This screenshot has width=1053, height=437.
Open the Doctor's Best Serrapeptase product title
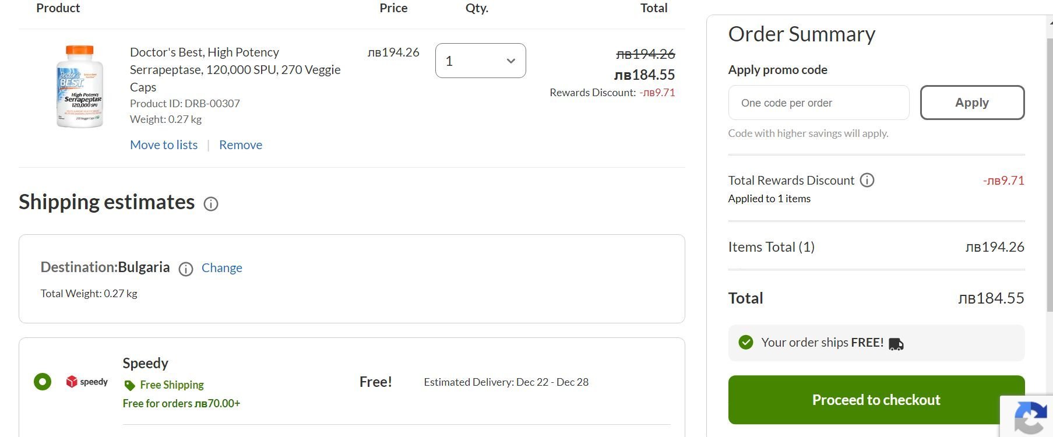[x=235, y=69]
